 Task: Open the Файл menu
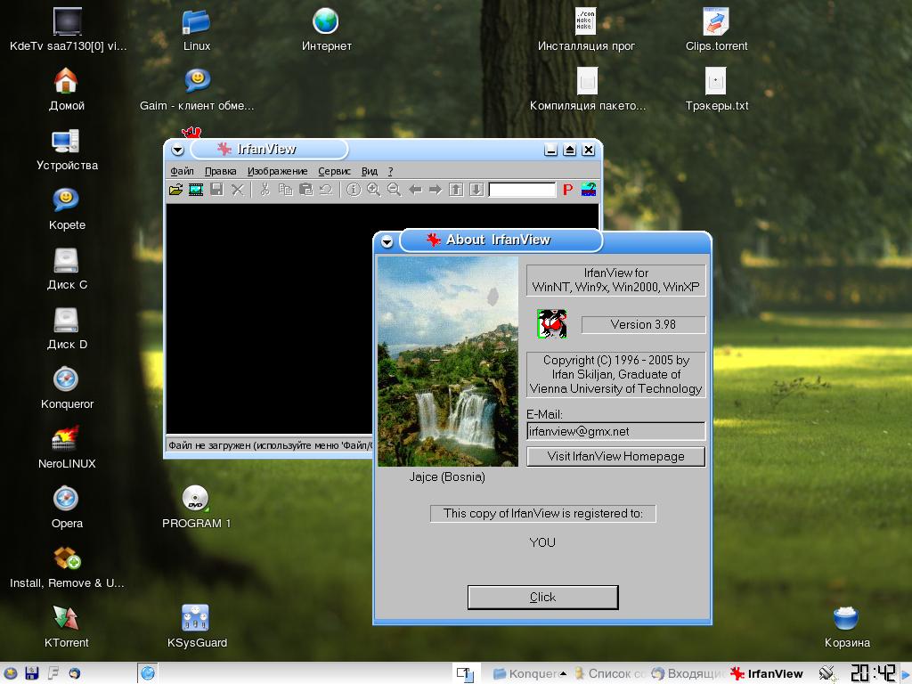coord(182,171)
